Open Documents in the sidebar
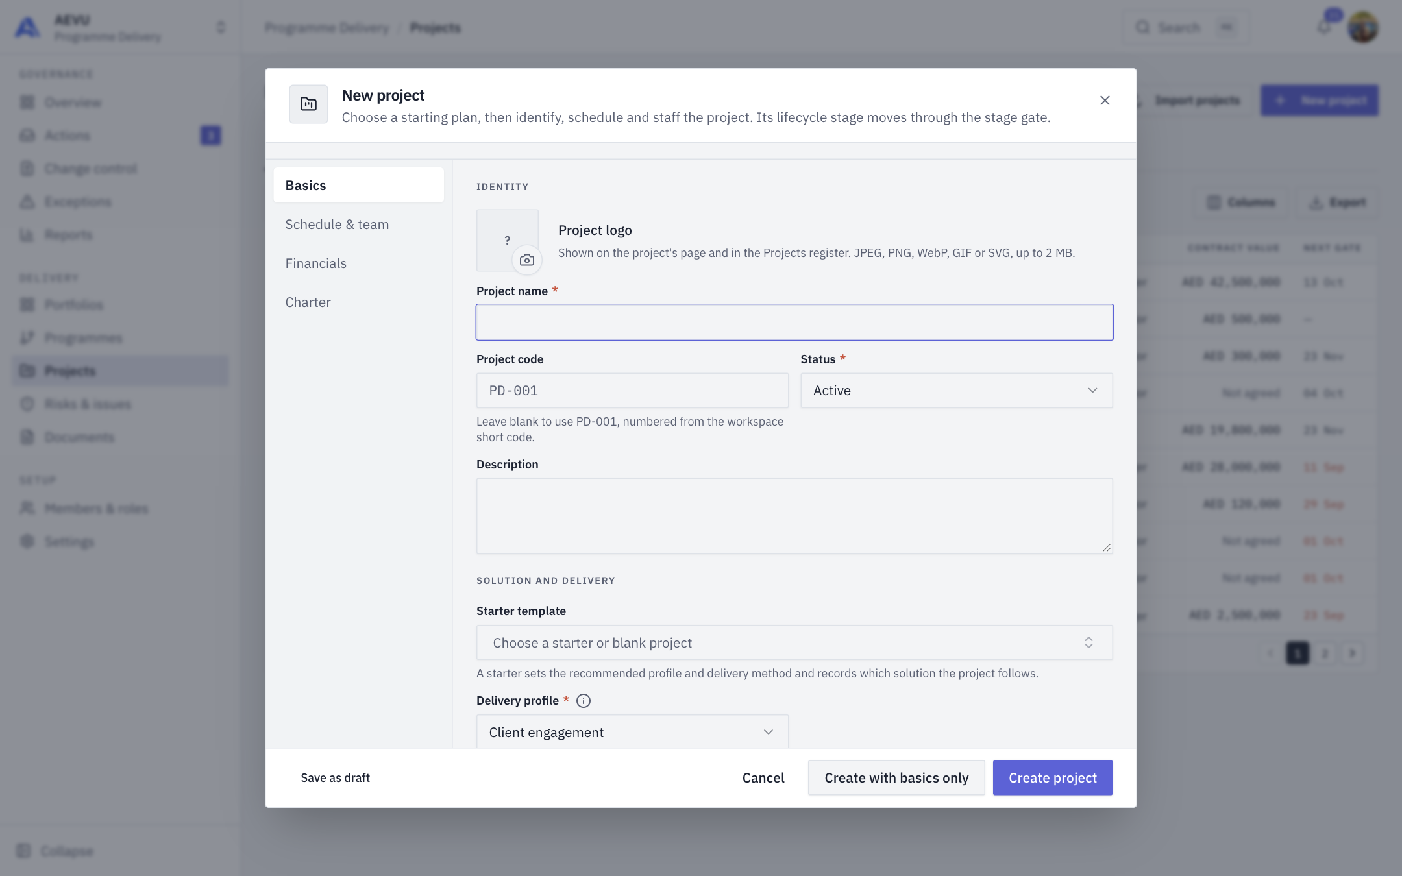The height and width of the screenshot is (876, 1402). (x=120, y=437)
